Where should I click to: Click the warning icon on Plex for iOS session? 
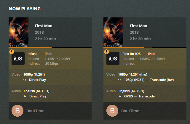[106, 52]
